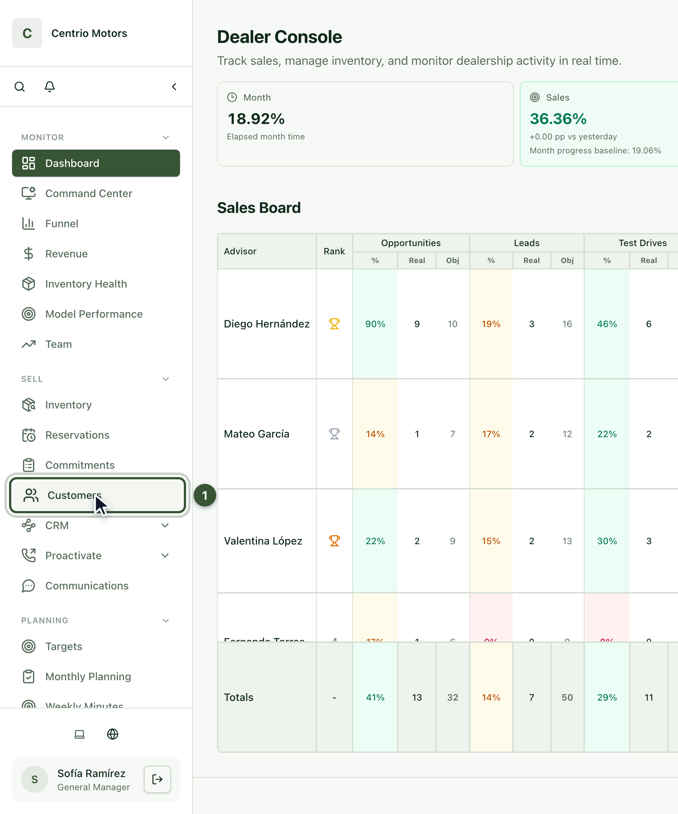Click the Proactivate phone icon
This screenshot has width=678, height=814.
(x=29, y=555)
